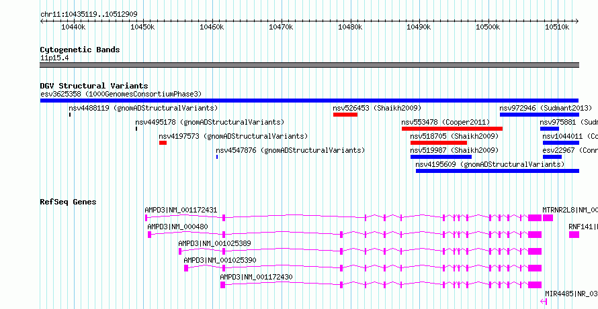The height and width of the screenshot is (309, 598).
Task: Select the 10460k ruler tick label
Action: coord(212,27)
